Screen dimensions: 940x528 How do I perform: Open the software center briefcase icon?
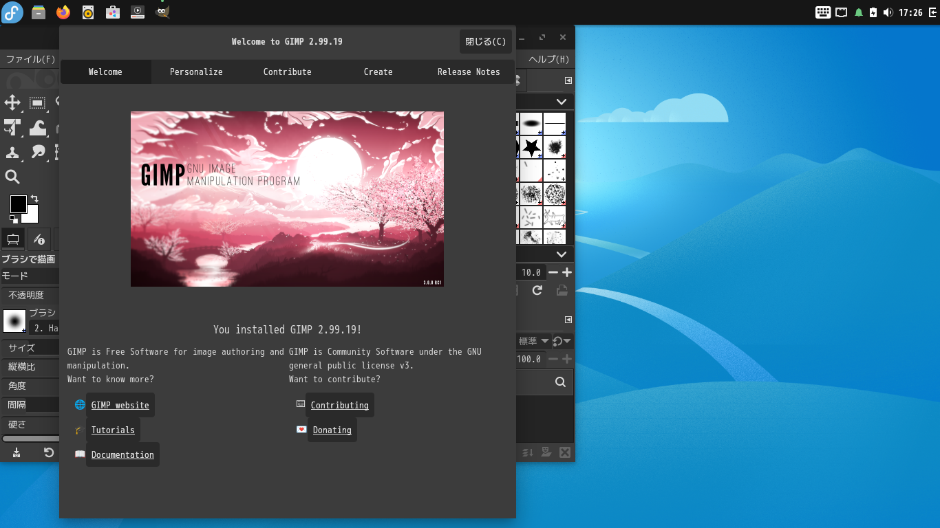[x=113, y=12]
